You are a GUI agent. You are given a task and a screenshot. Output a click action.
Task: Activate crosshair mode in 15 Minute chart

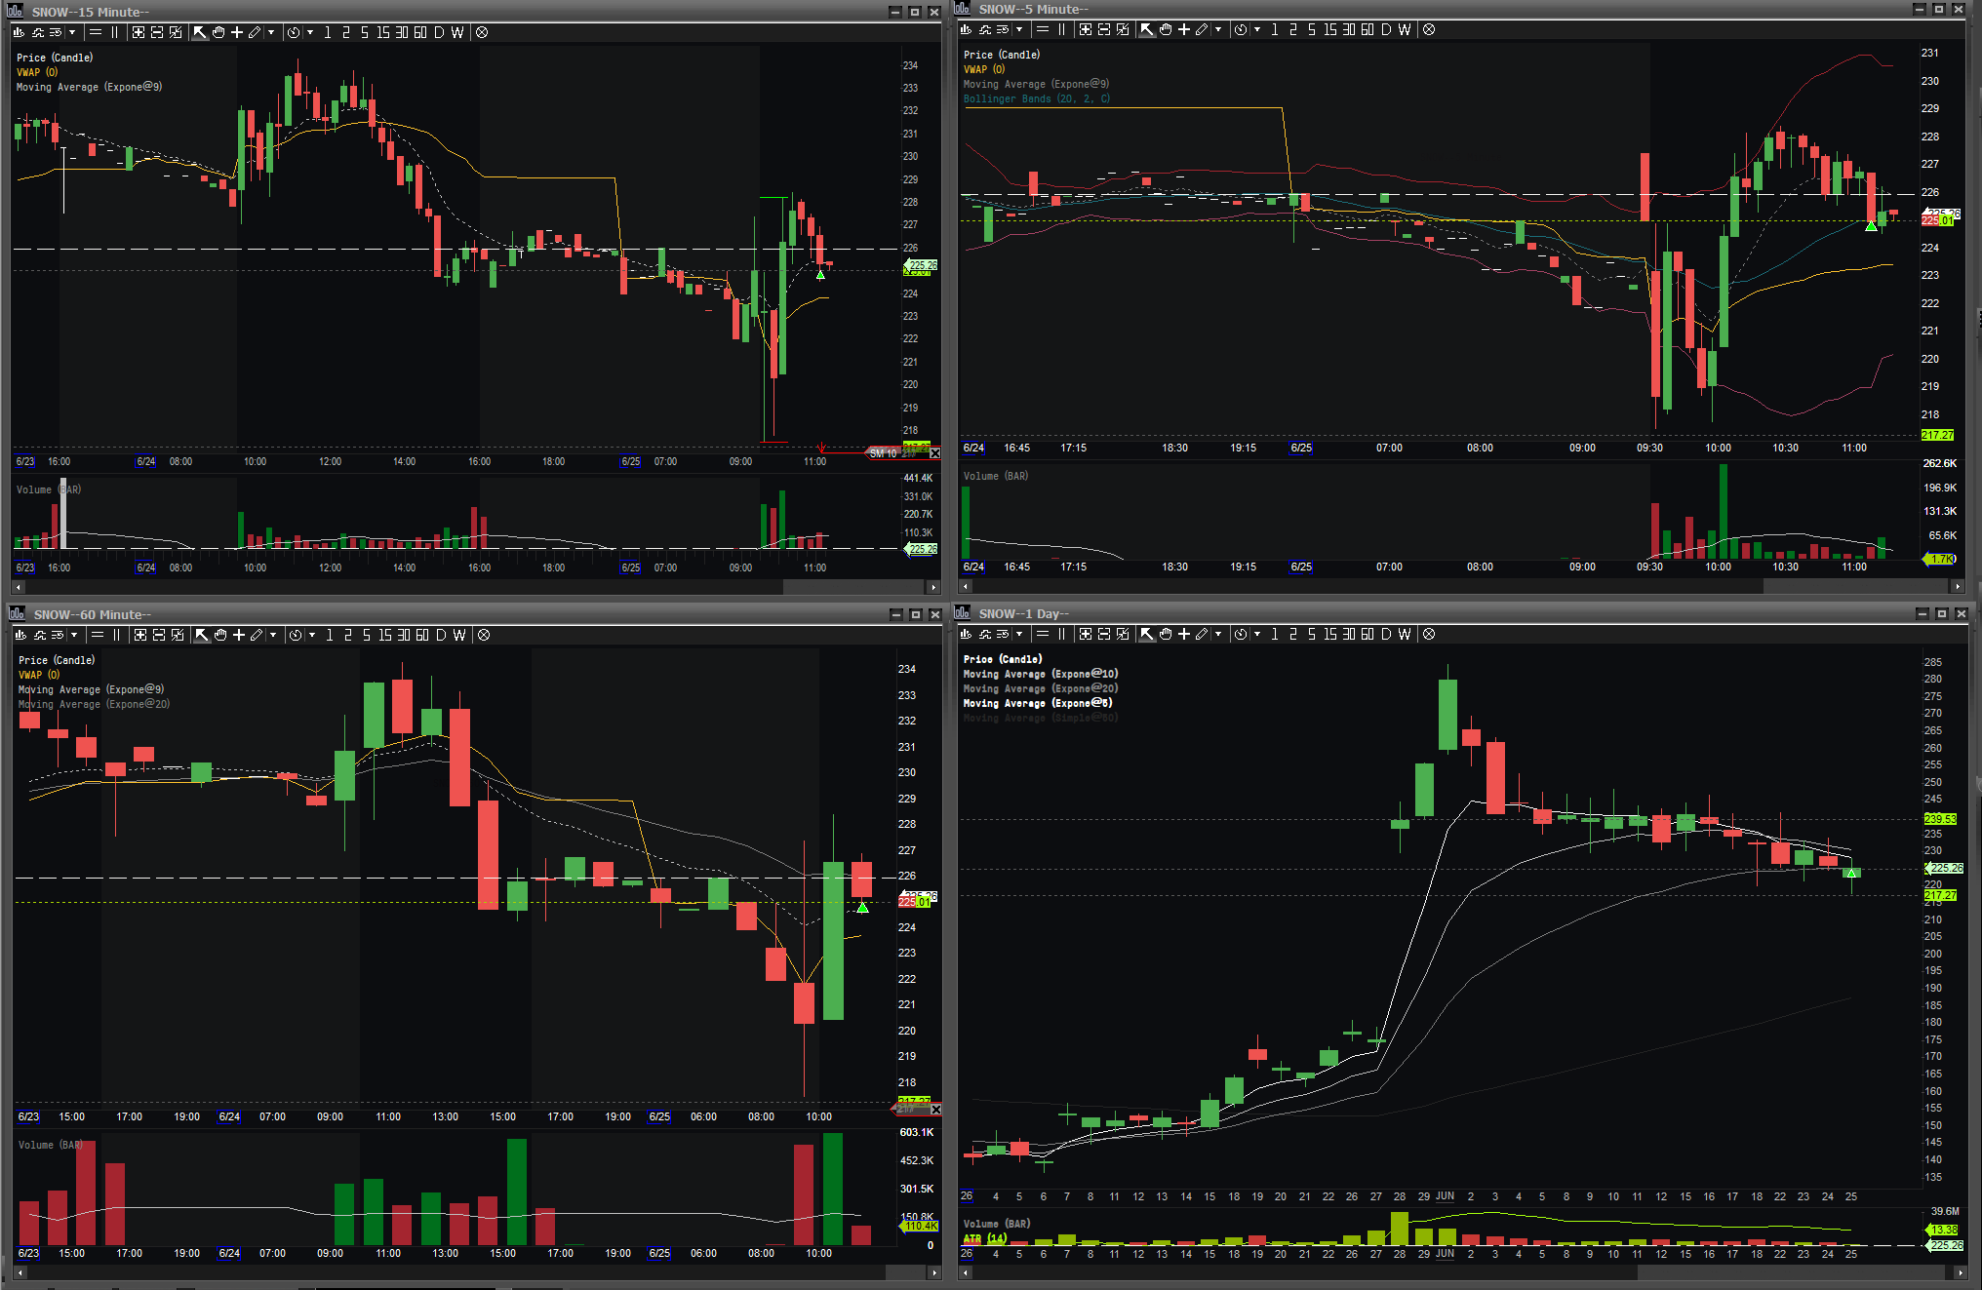(x=237, y=32)
